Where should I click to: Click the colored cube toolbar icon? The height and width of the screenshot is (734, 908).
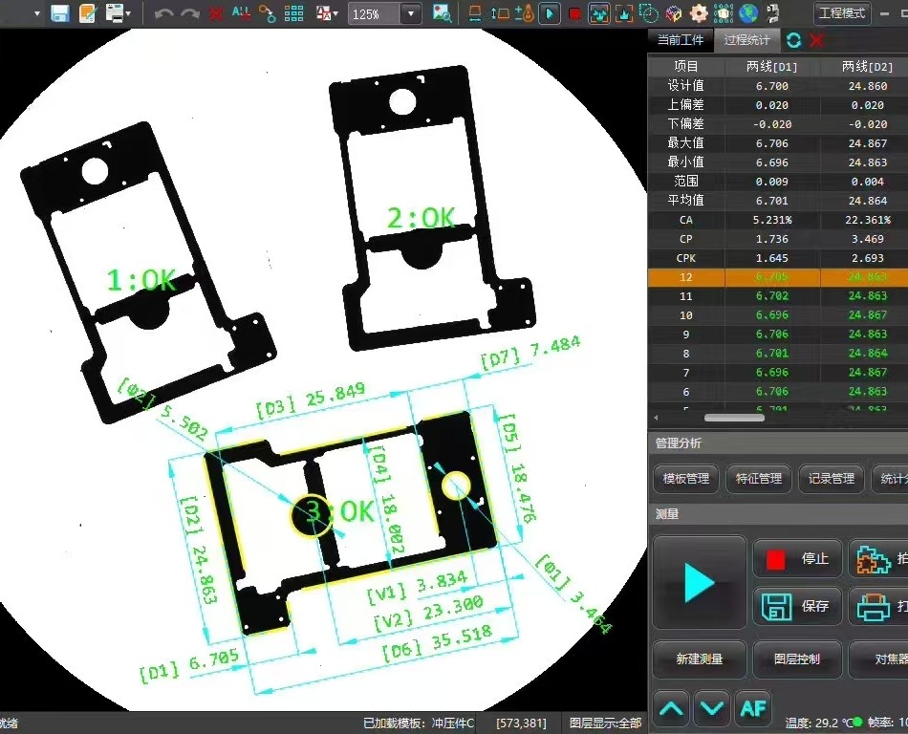[674, 13]
